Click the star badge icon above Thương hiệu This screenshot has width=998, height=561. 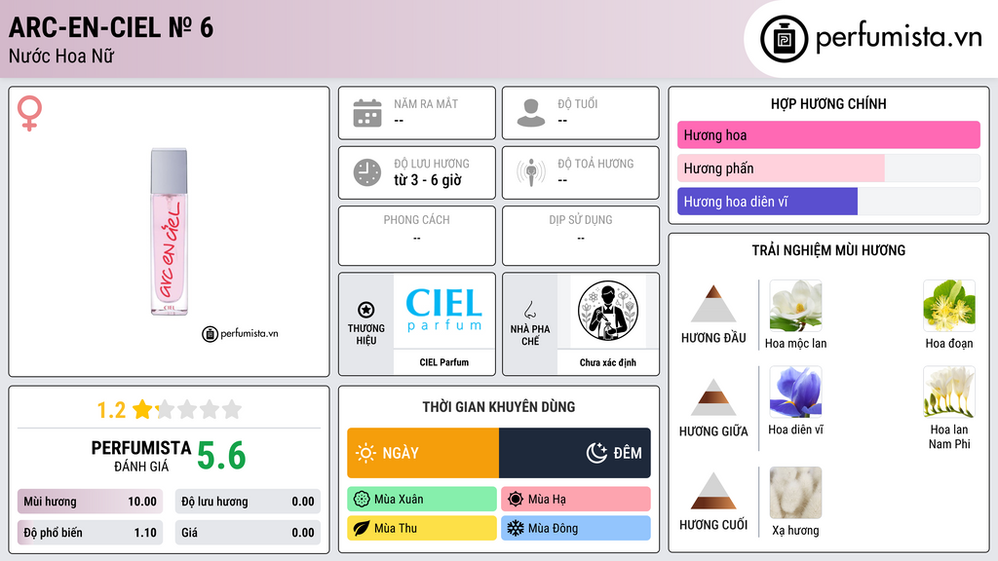[x=366, y=310]
